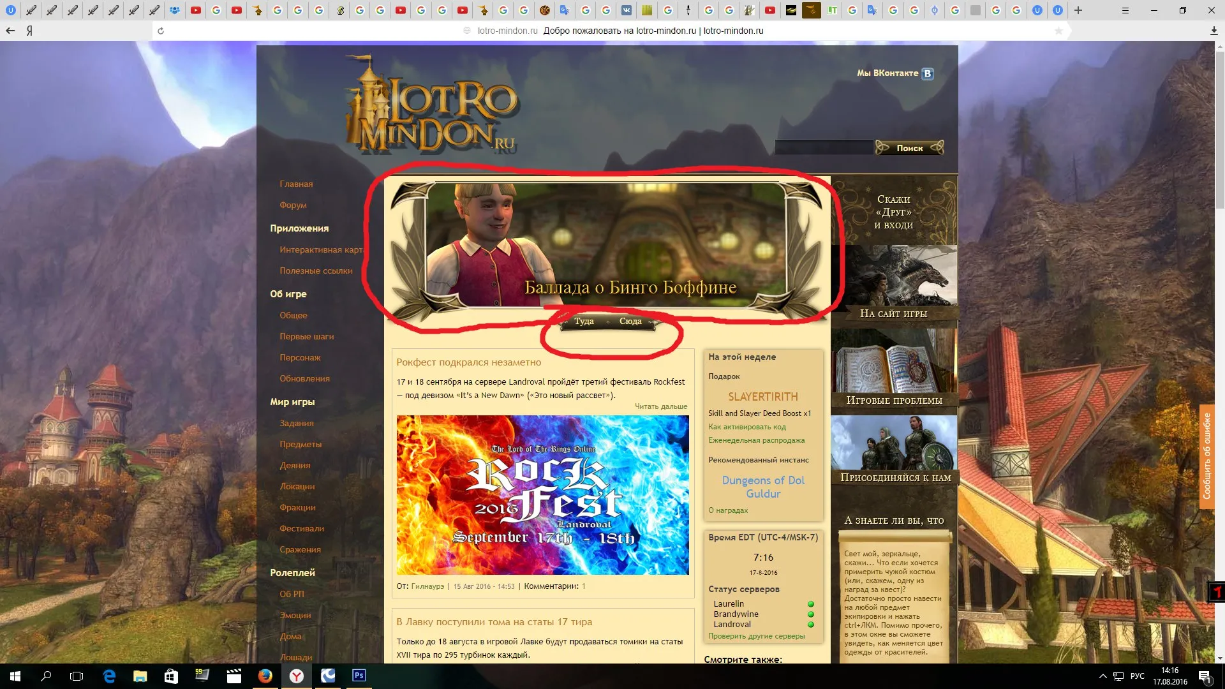Open Как активировать код link

746,427
